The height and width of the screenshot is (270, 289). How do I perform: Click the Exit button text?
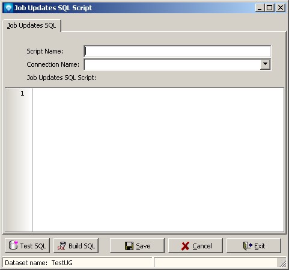click(260, 246)
